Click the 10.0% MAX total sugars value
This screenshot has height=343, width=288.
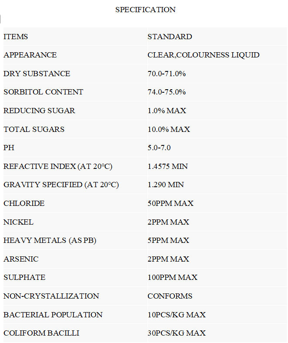pyautogui.click(x=169, y=129)
